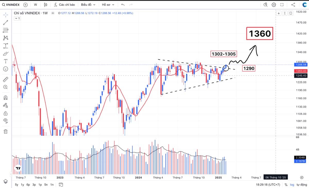The width and height of the screenshot is (309, 188).
Task: Click the 2.304B volume label
Action: (301, 158)
